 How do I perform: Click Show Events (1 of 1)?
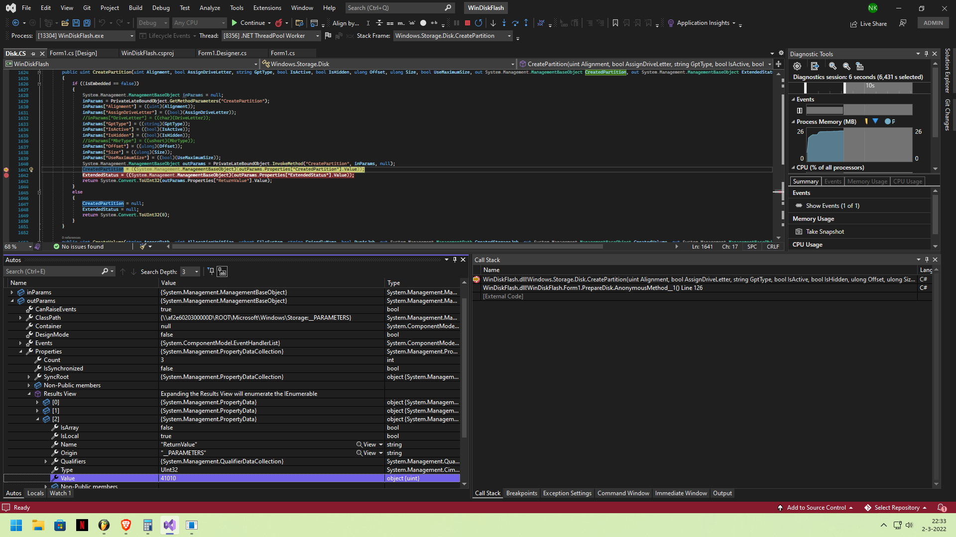832,206
